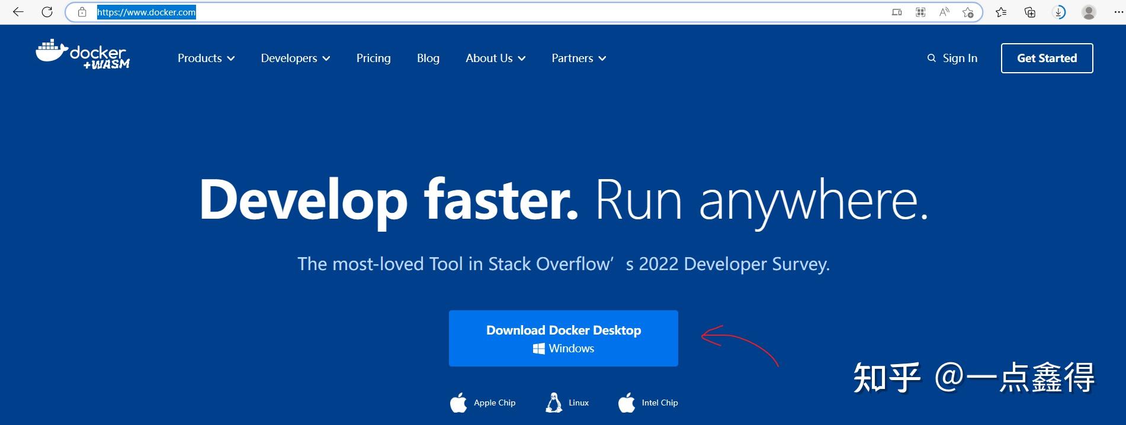The image size is (1126, 425).
Task: View site info via the lock icon
Action: click(x=82, y=12)
